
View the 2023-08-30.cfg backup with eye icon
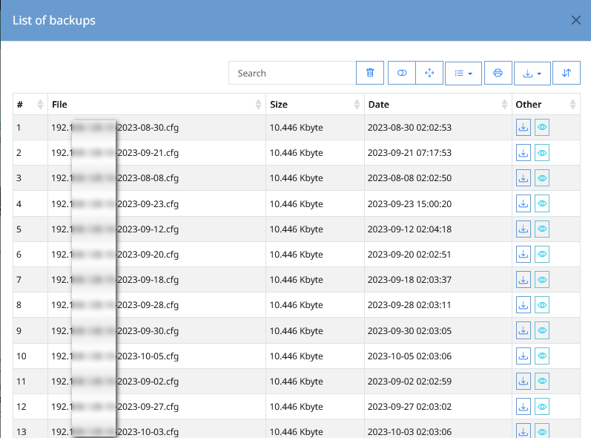click(542, 127)
